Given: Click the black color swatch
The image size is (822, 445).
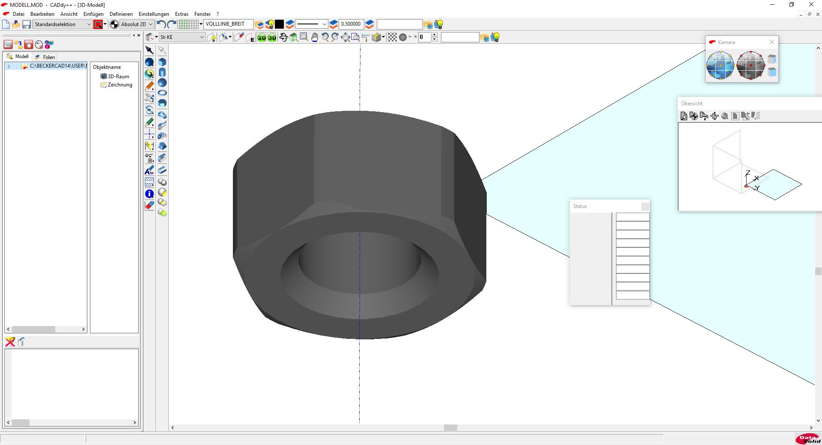Looking at the screenshot, I should pyautogui.click(x=279, y=24).
